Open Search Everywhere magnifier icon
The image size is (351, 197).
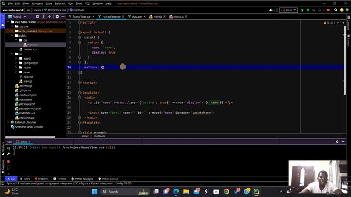(x=336, y=10)
